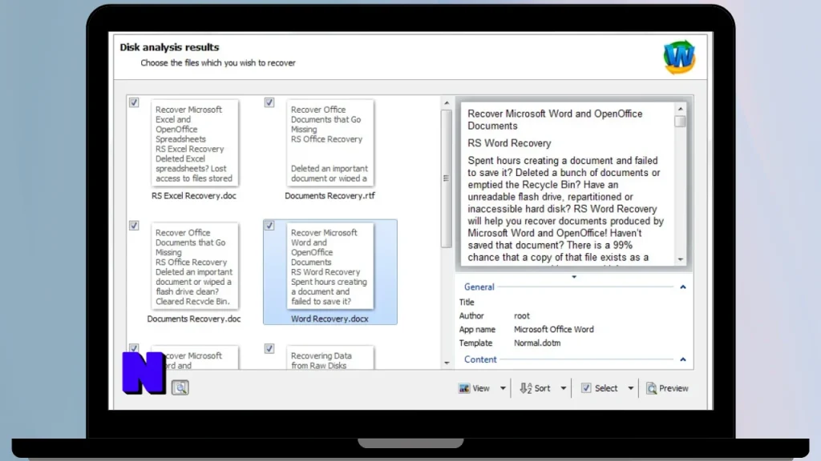The image size is (821, 461).
Task: Click 'RS Word Recovery' heading in preview text
Action: pos(509,143)
